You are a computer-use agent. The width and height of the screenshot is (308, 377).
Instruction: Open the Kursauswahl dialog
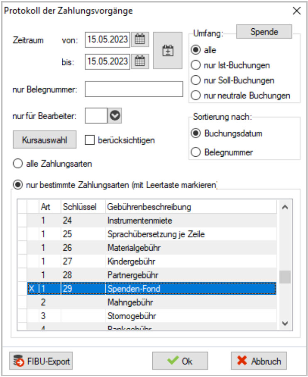coord(45,140)
